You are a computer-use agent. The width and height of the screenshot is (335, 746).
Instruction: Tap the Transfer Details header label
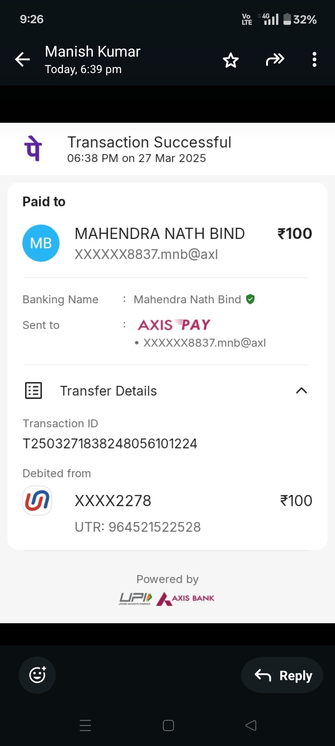point(108,391)
